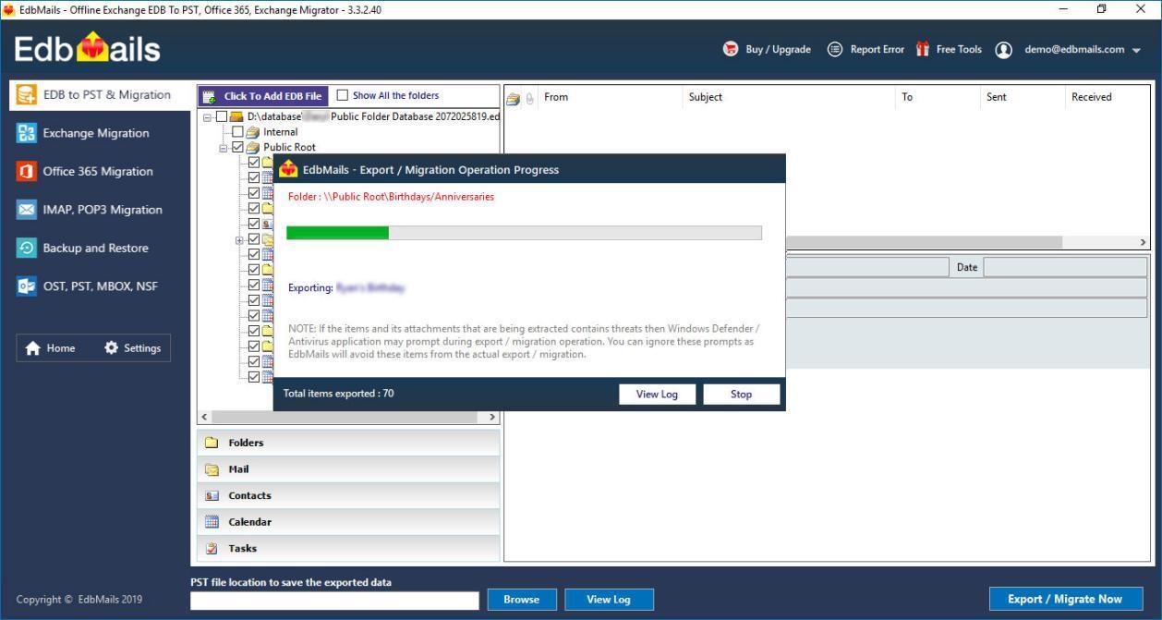
Task: Click the Tasks panel clipboard icon
Action: pyautogui.click(x=212, y=548)
